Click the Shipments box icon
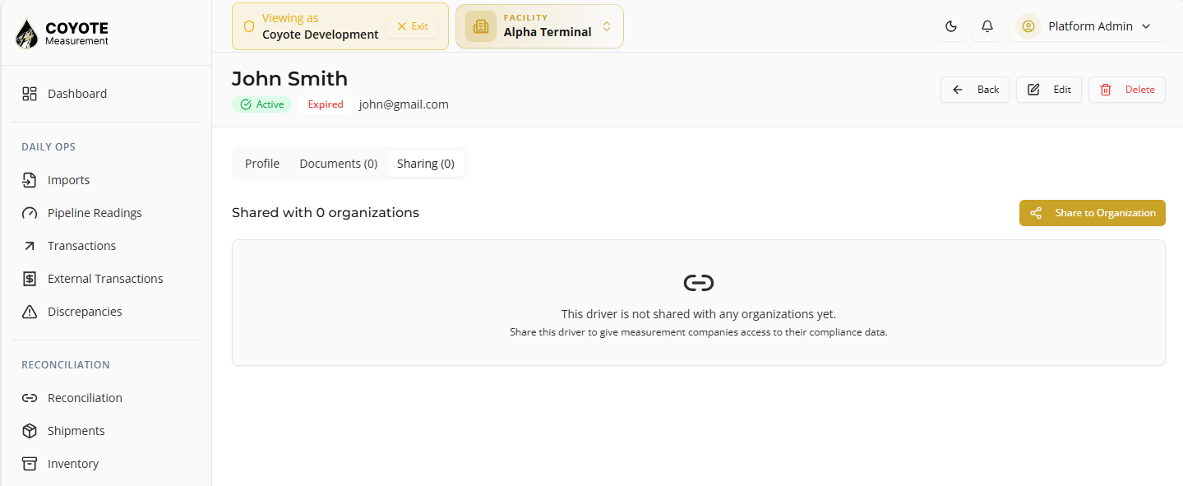1183x486 pixels. pyautogui.click(x=30, y=431)
